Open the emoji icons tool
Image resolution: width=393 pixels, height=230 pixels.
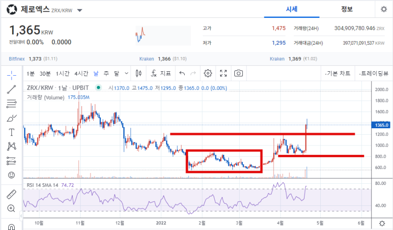point(11,175)
